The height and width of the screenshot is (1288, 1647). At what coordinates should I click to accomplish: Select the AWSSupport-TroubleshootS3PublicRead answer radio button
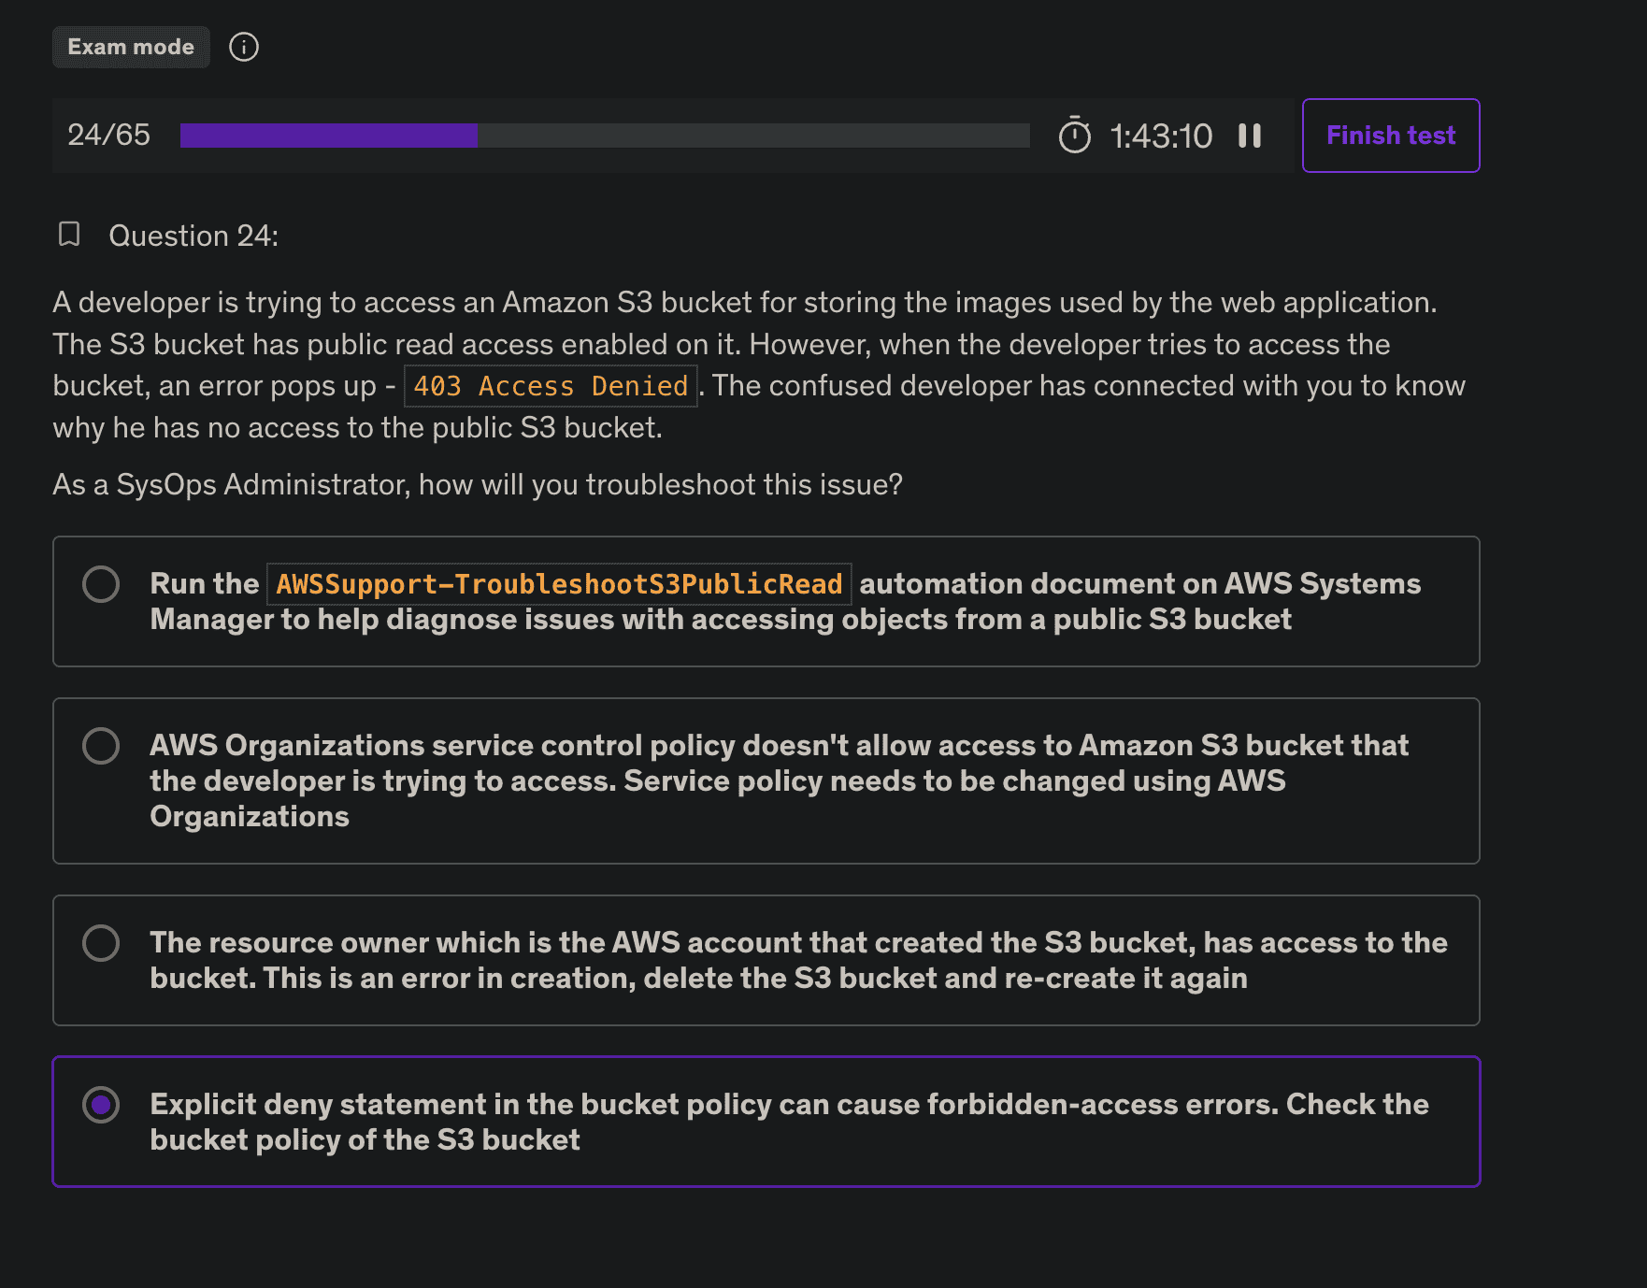tap(101, 584)
